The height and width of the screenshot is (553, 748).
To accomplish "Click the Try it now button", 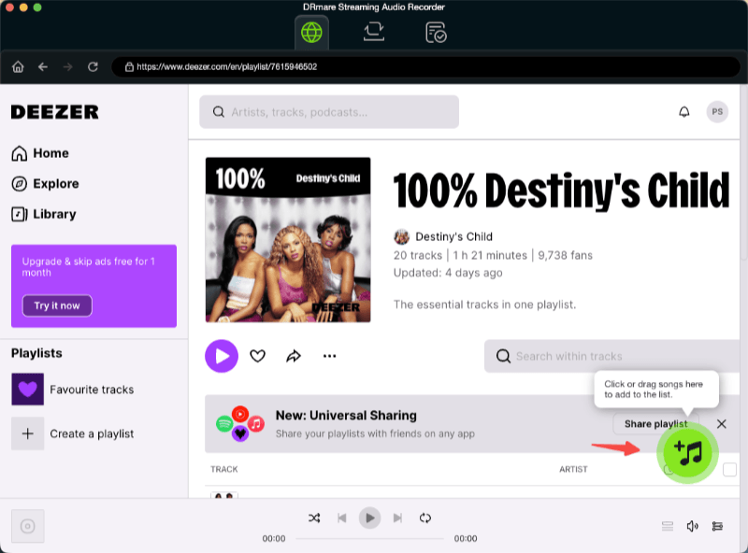I will pos(57,305).
